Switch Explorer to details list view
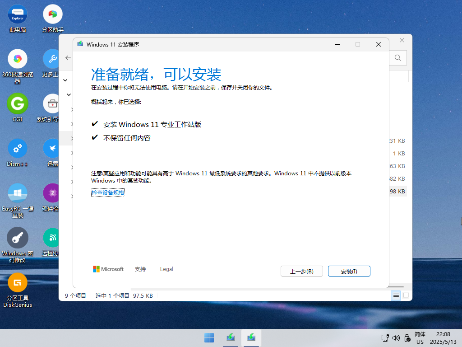Viewport: 462px width, 347px height. [396, 295]
